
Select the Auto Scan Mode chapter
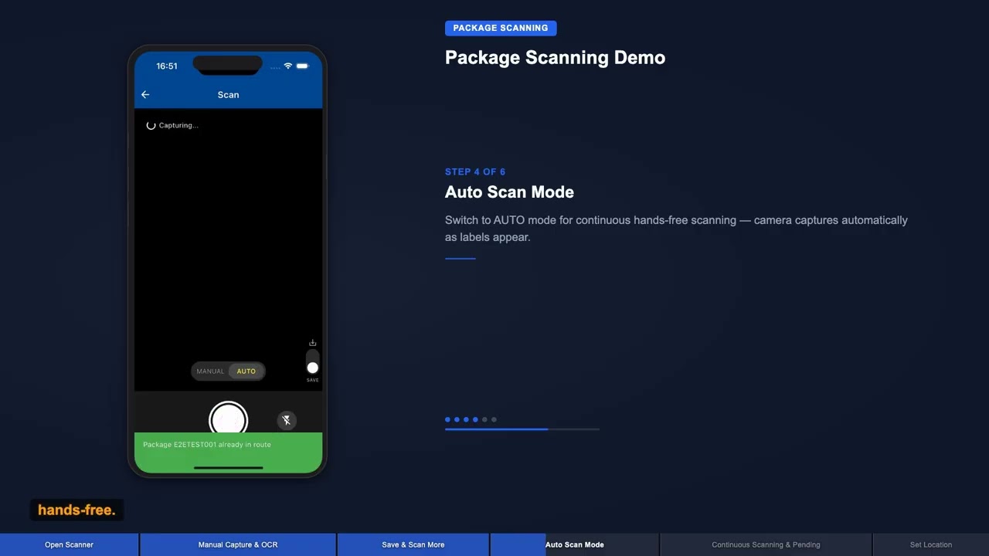pos(574,544)
